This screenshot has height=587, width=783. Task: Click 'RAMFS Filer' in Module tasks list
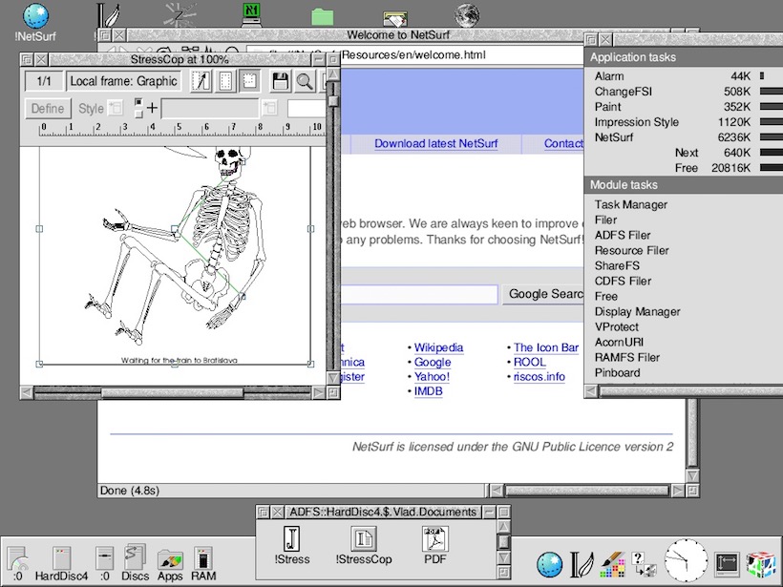(x=627, y=358)
